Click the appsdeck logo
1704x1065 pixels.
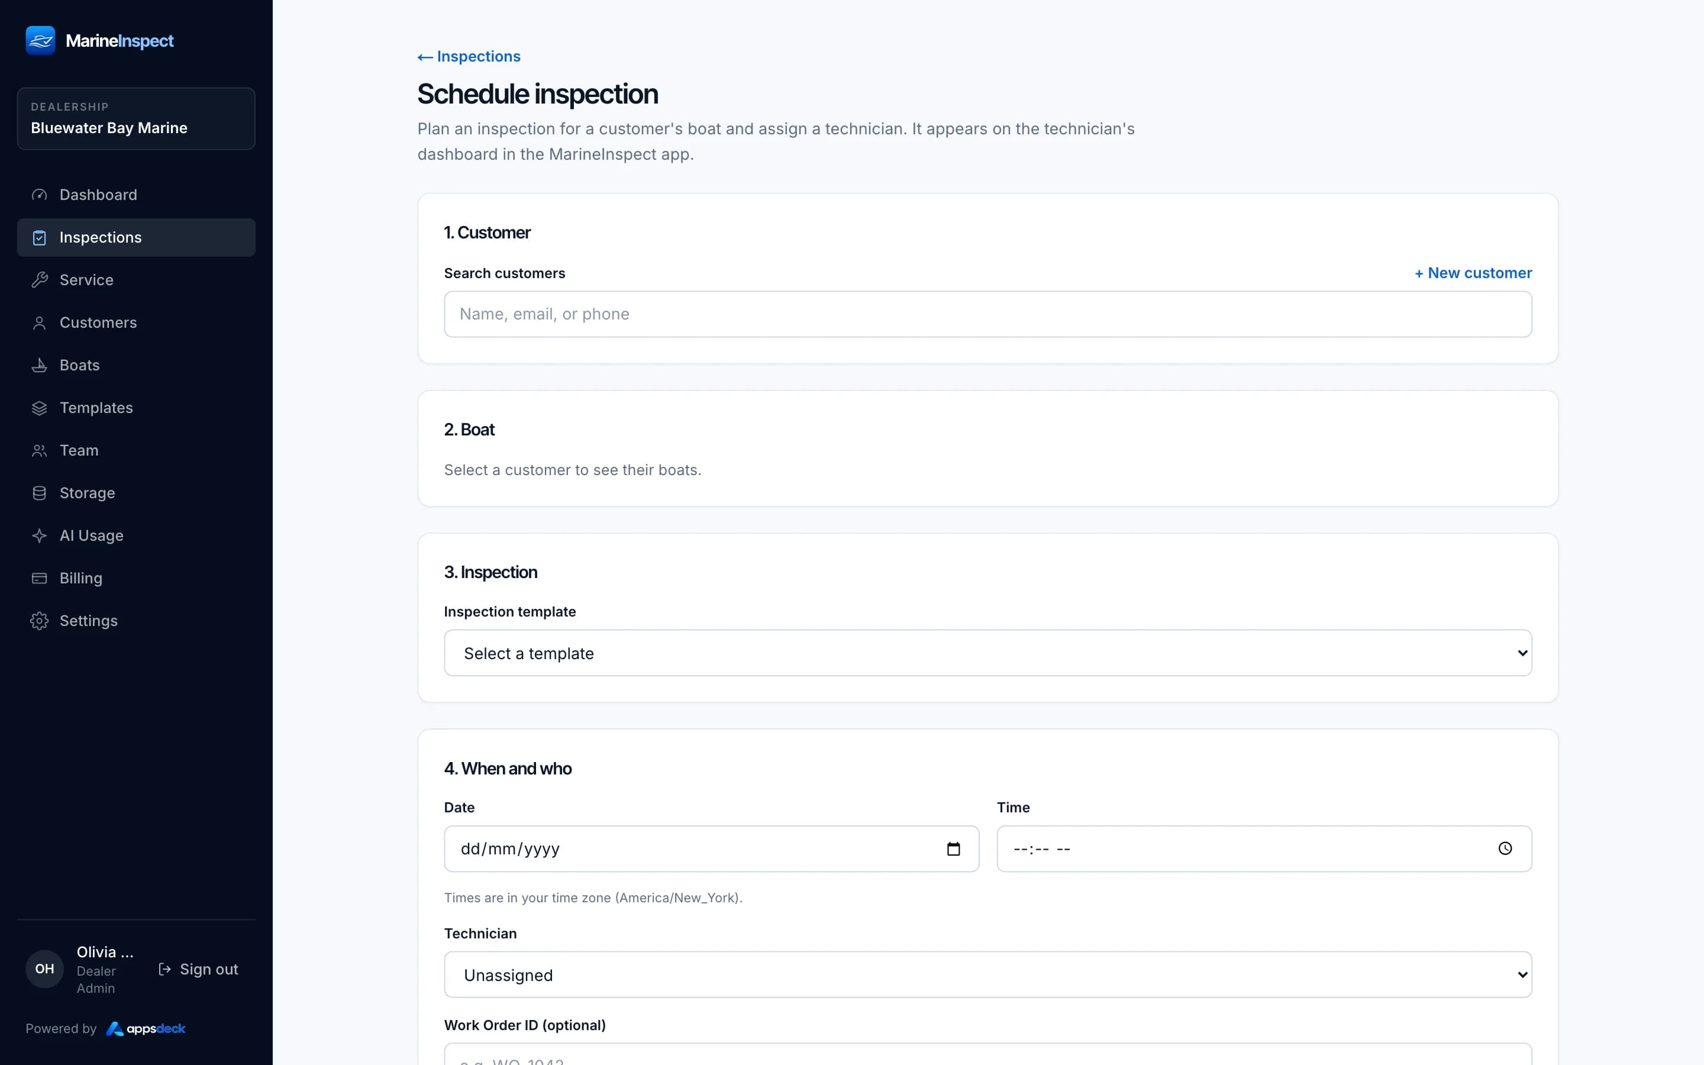(x=146, y=1029)
